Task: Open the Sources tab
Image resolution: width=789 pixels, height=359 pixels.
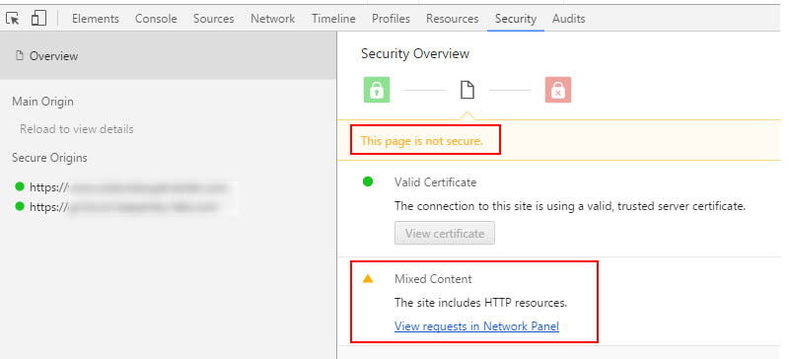Action: (214, 19)
